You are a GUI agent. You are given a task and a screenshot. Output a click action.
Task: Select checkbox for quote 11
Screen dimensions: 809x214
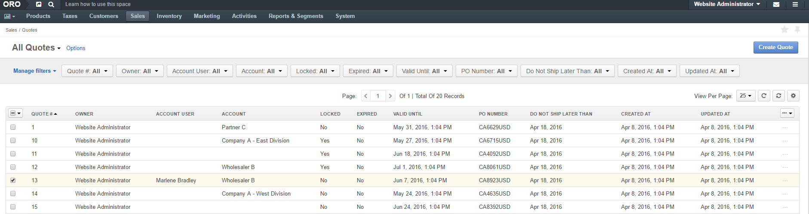(13, 154)
